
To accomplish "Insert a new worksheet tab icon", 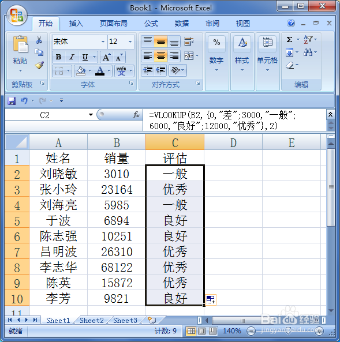I will (x=152, y=320).
